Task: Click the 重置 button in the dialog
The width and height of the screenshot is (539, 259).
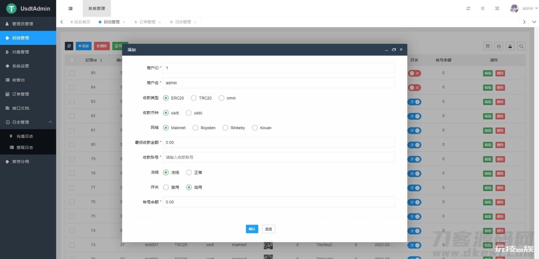Action: [268, 229]
